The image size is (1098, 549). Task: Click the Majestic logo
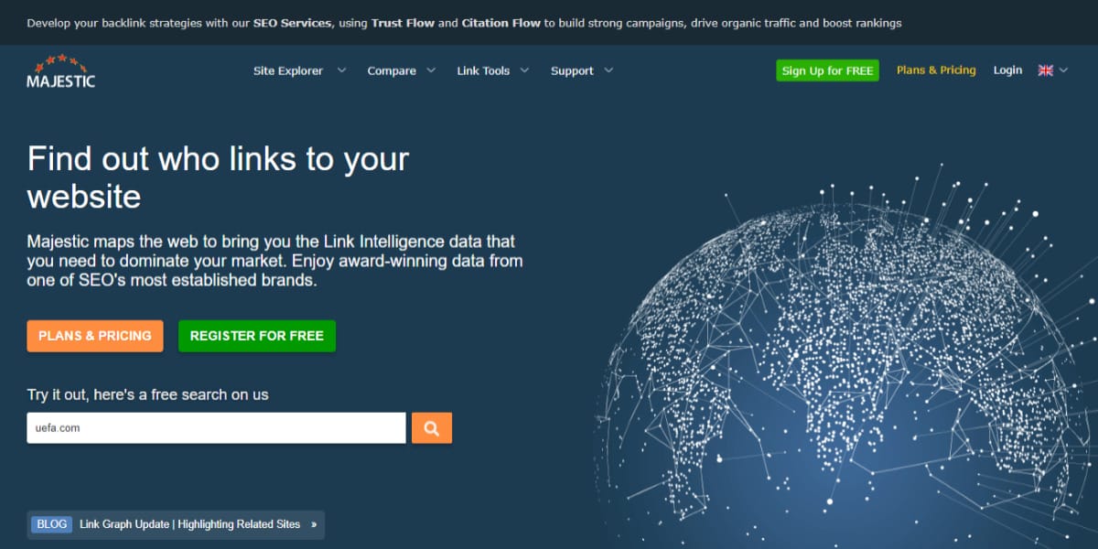(60, 71)
